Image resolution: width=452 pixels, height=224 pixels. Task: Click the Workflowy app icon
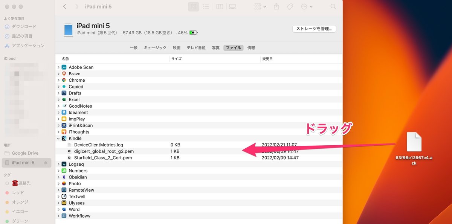pyautogui.click(x=64, y=216)
